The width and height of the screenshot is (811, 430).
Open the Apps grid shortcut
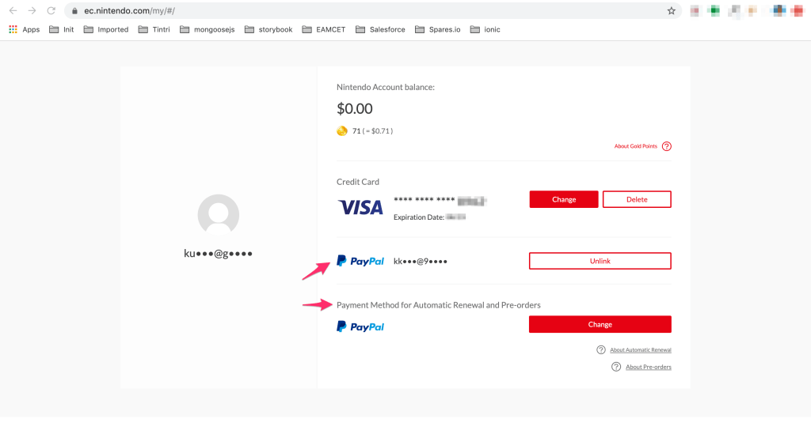point(25,30)
